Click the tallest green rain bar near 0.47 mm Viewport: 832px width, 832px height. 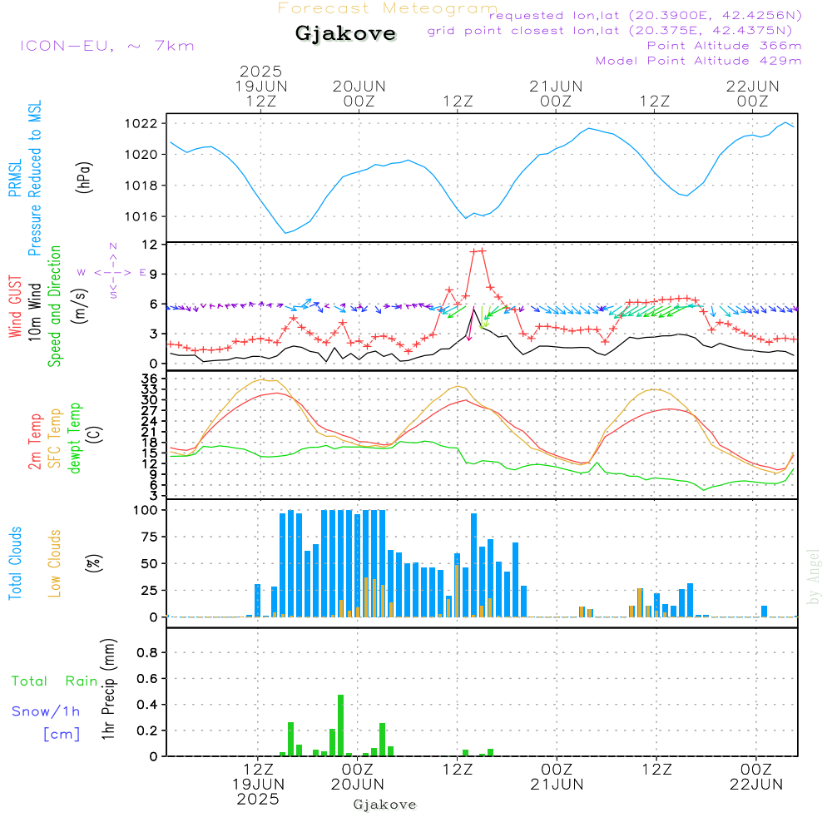click(340, 726)
